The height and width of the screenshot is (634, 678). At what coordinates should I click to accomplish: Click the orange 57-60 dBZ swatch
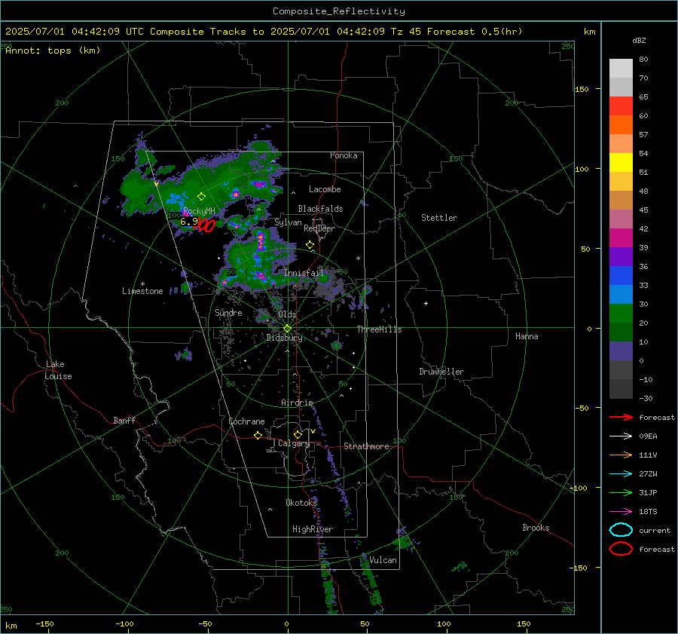(x=621, y=125)
